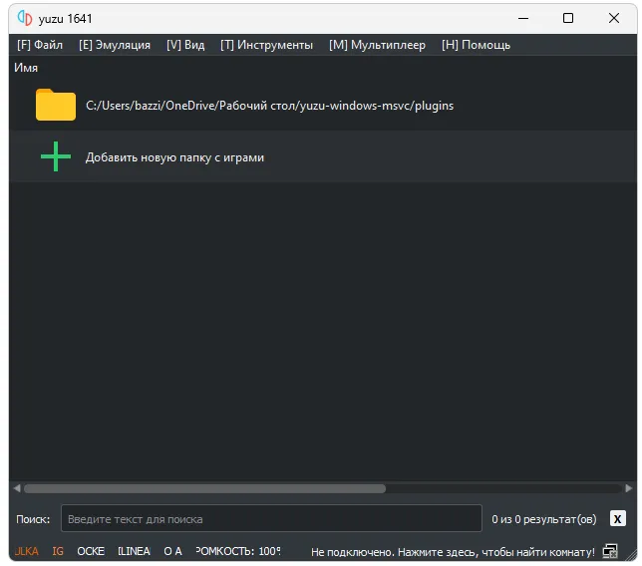Open the Файл menu
This screenshot has width=642, height=566.
pos(40,45)
